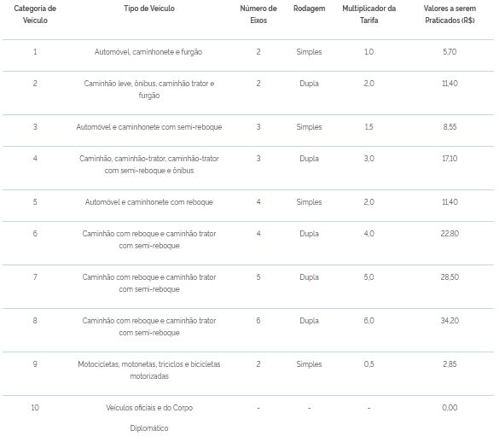Click the 'Categoria de Veículo' column header
This screenshot has height=442, width=499.
tap(35, 15)
